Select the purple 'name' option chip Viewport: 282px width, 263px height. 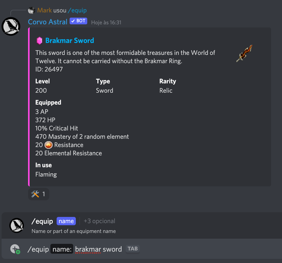coord(66,221)
